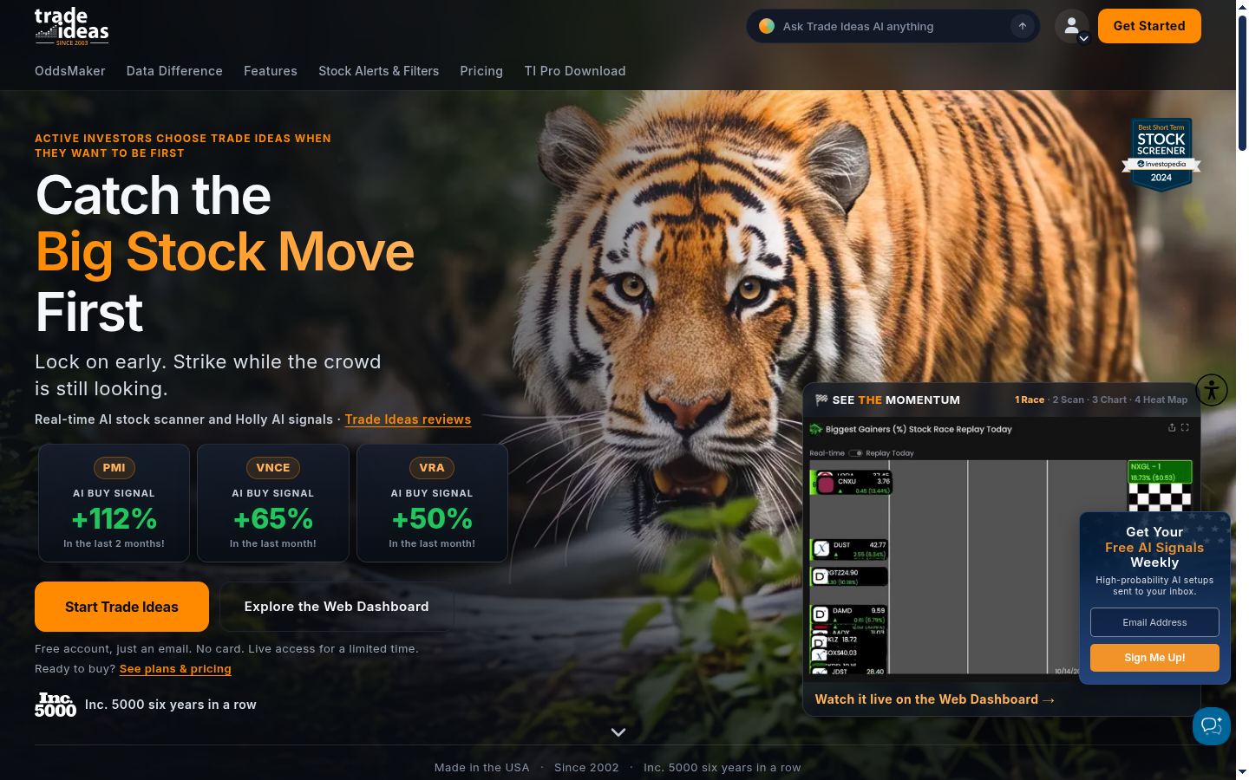Click the DUST ticker tile in the stock race

pos(848,549)
